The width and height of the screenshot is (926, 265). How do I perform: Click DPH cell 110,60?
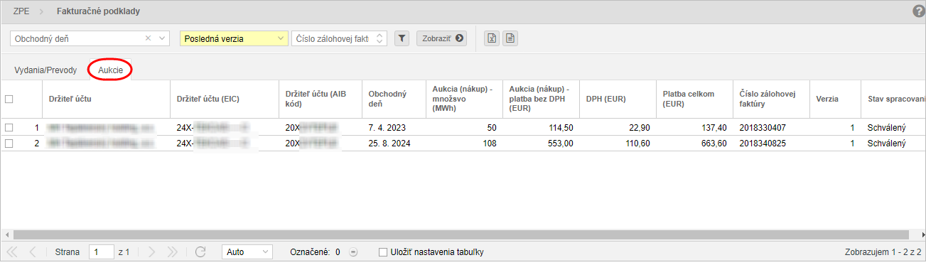637,144
